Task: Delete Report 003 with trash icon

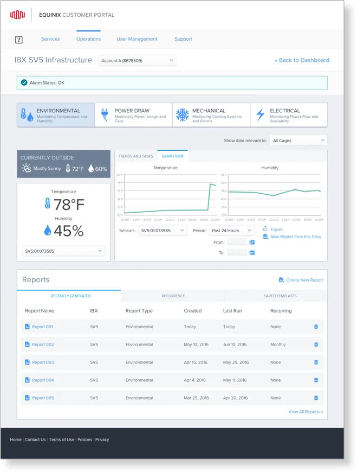Action: pos(316,362)
